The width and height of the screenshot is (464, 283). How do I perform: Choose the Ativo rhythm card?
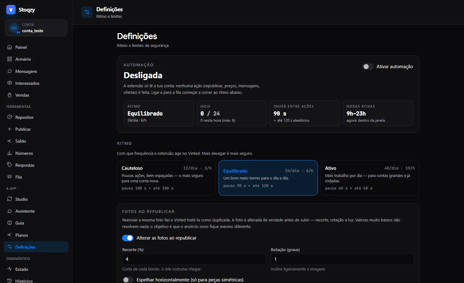coord(370,178)
